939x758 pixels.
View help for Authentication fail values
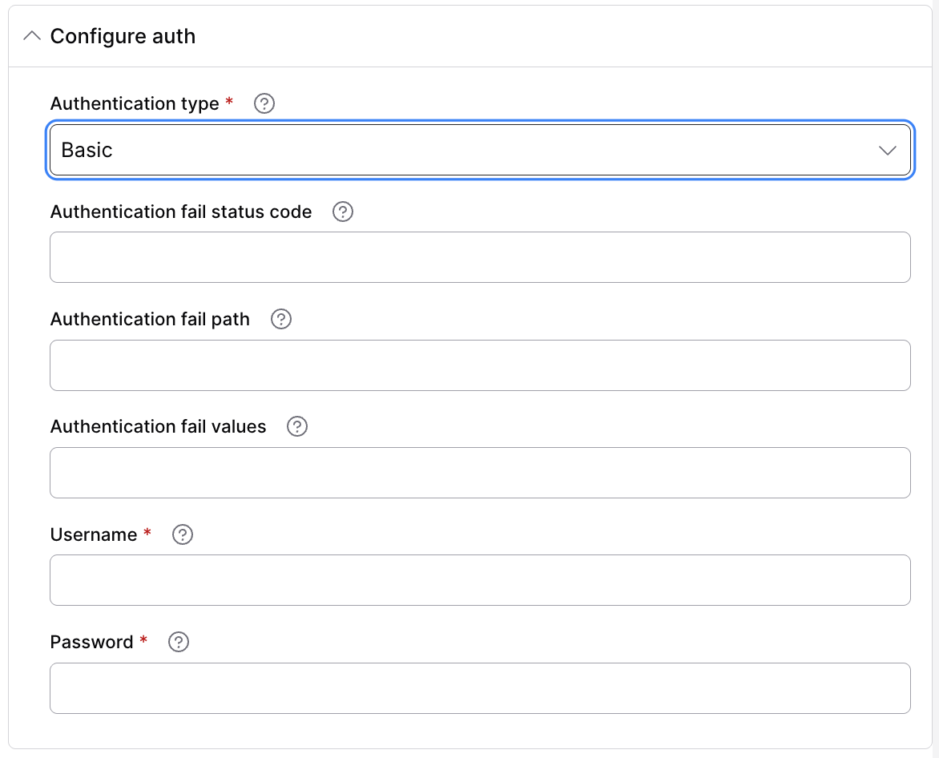[x=297, y=426]
